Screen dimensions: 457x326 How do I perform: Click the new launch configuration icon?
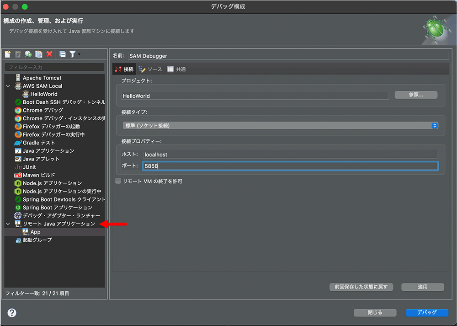[x=8, y=54]
